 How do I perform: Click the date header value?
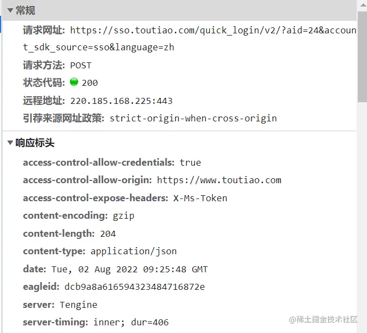click(129, 269)
